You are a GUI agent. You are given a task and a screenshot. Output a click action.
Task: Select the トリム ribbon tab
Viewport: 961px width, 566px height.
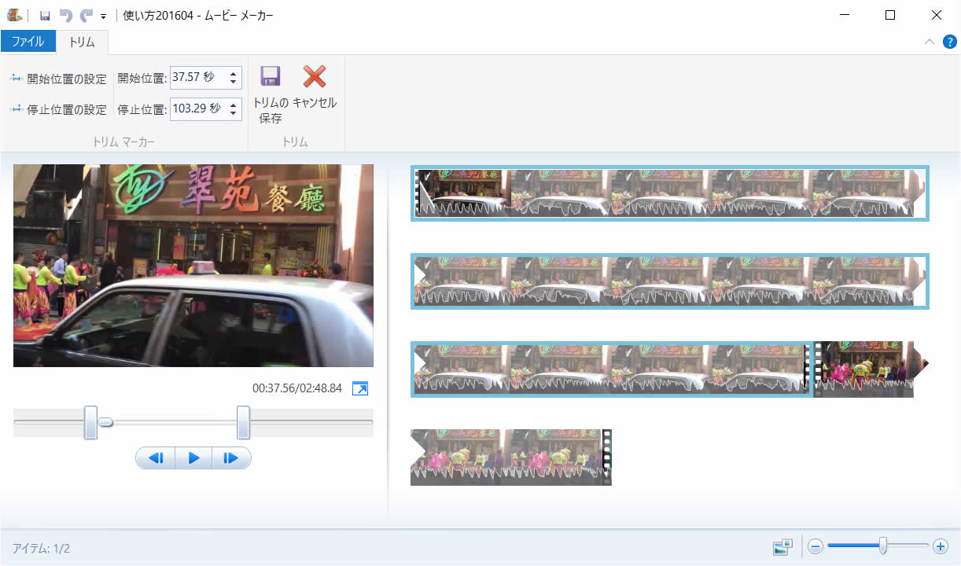click(82, 42)
